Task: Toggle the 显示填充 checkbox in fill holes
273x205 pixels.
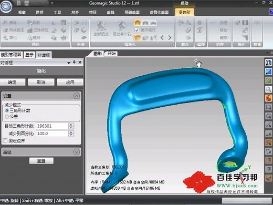Action: tap(136, 30)
